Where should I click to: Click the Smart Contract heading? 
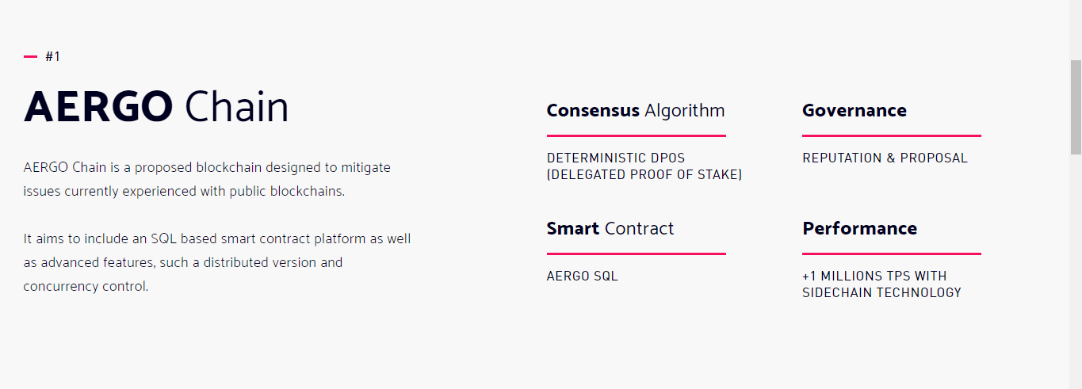[x=610, y=228]
